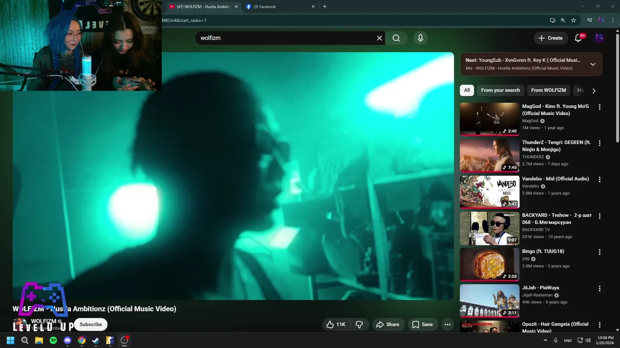The width and height of the screenshot is (620, 348).
Task: Open Discord from the taskbar
Action: [x=67, y=340]
